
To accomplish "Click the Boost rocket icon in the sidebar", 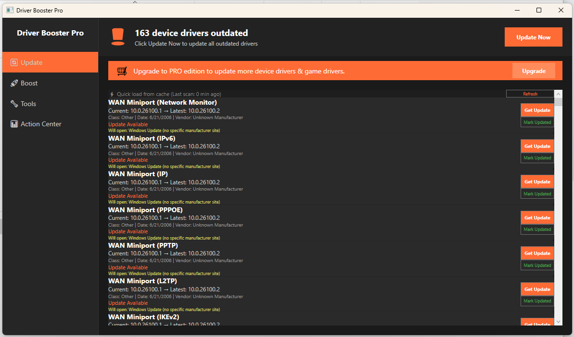I will [14, 83].
